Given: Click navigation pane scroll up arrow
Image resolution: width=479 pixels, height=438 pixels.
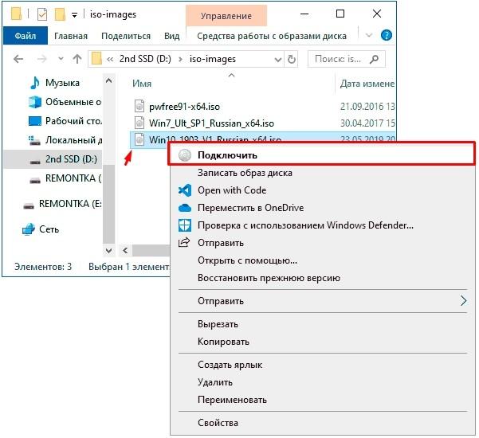Looking at the screenshot, I should click(108, 80).
